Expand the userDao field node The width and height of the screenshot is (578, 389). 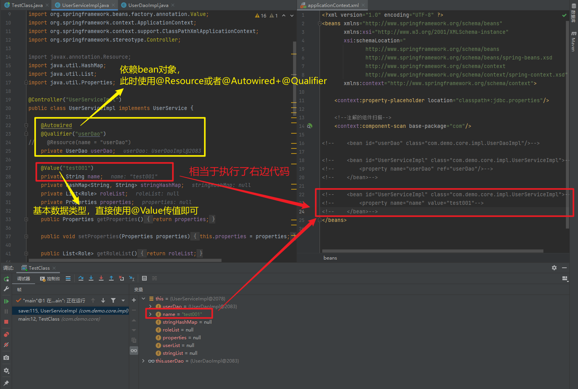click(151, 306)
